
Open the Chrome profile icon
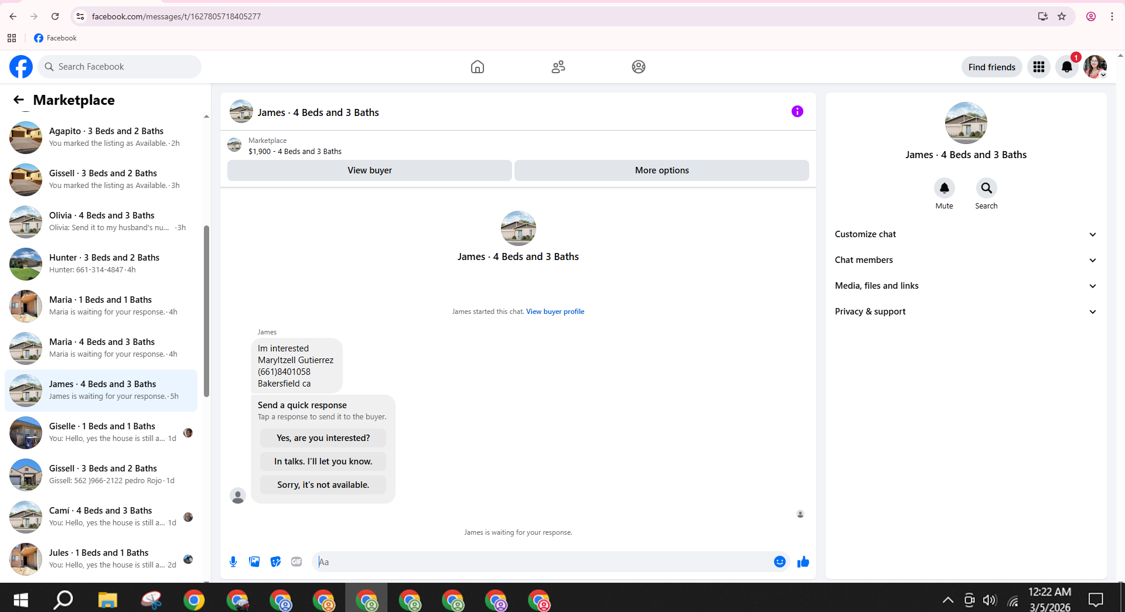1091,16
